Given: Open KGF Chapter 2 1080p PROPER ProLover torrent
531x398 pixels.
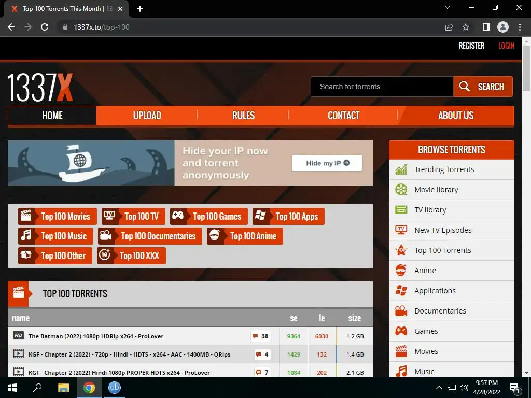Looking at the screenshot, I should pos(119,372).
